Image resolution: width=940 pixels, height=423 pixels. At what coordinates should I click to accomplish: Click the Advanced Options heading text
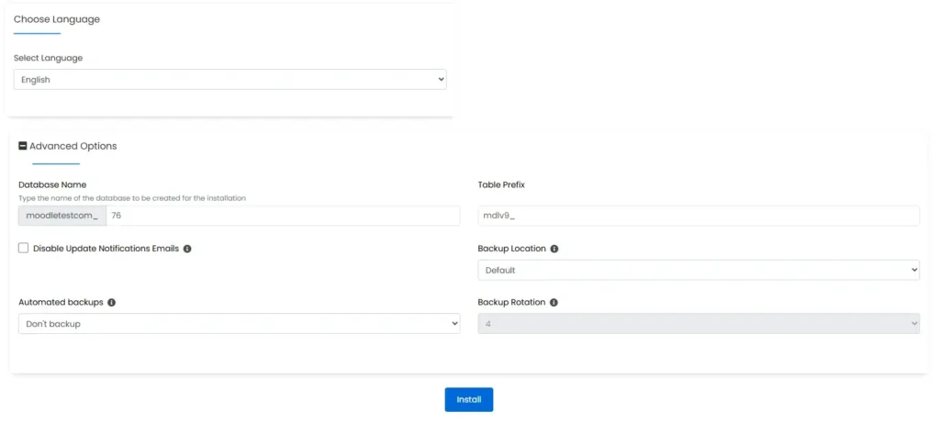pyautogui.click(x=73, y=146)
